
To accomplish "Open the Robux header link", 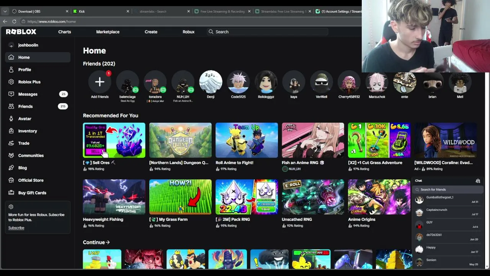I will click(x=188, y=32).
